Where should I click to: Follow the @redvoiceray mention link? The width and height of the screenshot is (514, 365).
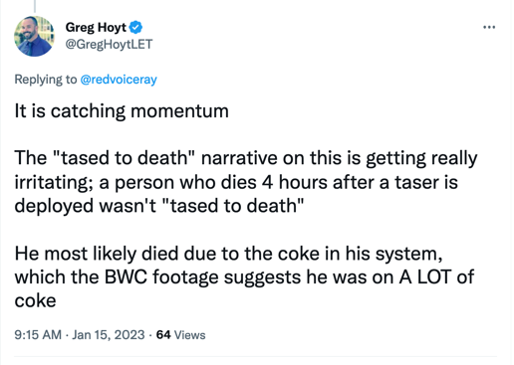click(x=119, y=80)
